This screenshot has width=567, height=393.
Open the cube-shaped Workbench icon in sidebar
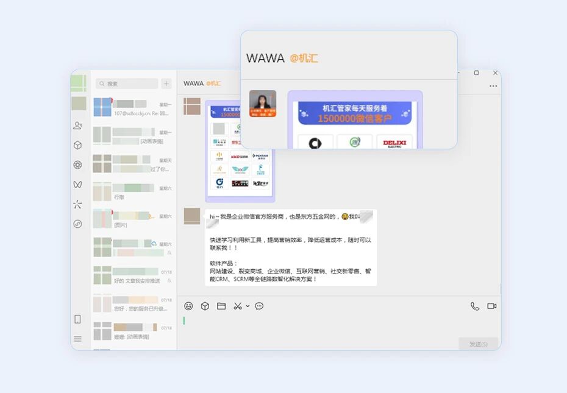[x=77, y=145]
